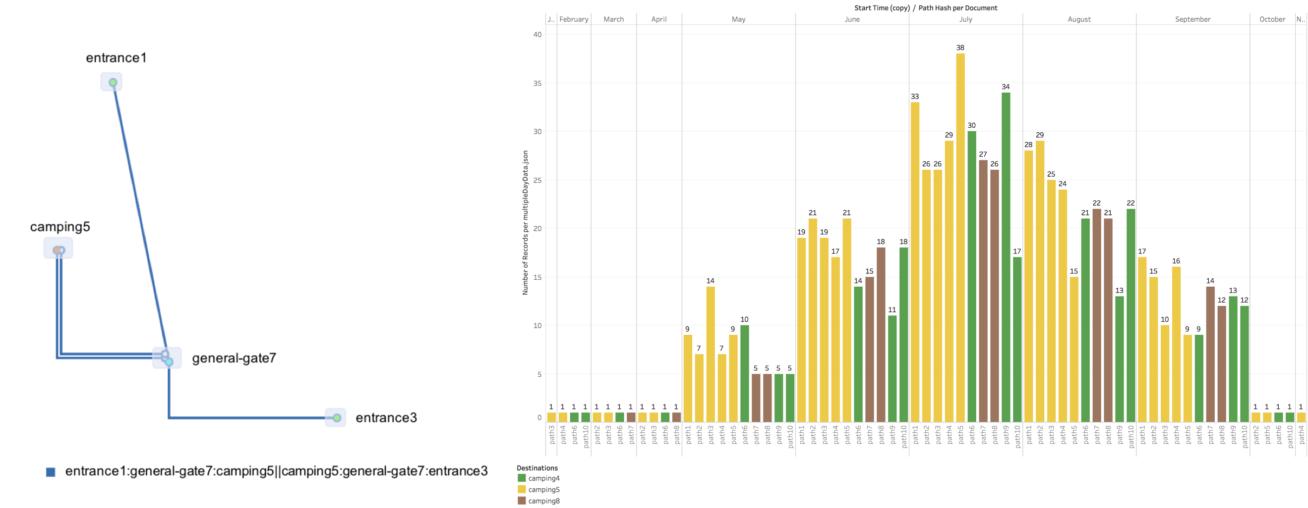Select the July month column header
Screen dimensions: 1308x508
click(x=965, y=19)
